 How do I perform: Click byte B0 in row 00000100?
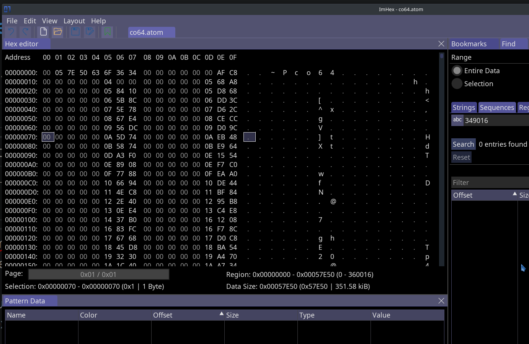point(132,220)
